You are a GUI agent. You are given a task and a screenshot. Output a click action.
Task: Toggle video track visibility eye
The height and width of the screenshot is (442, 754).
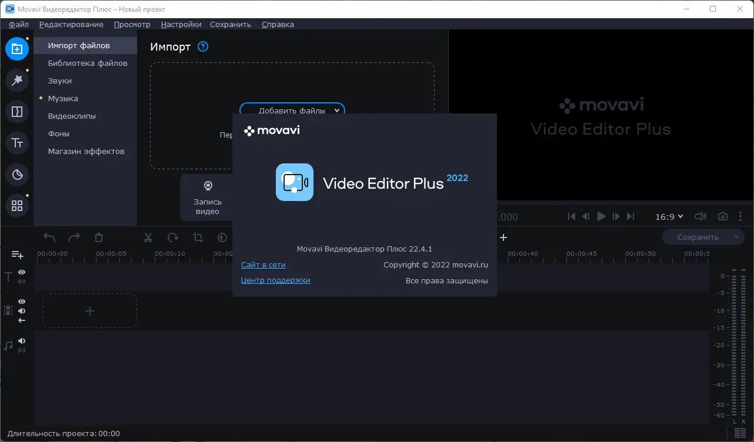tap(22, 302)
